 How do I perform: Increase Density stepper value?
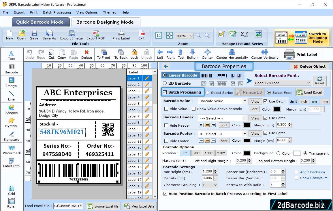click(215, 177)
